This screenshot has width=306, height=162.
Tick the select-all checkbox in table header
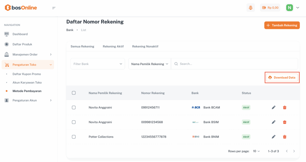(x=74, y=93)
